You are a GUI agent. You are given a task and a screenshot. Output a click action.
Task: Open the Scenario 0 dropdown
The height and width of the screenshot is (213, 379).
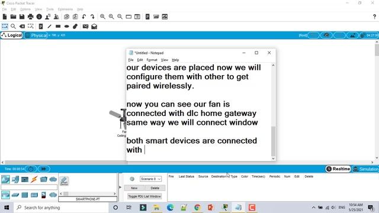click(150, 179)
